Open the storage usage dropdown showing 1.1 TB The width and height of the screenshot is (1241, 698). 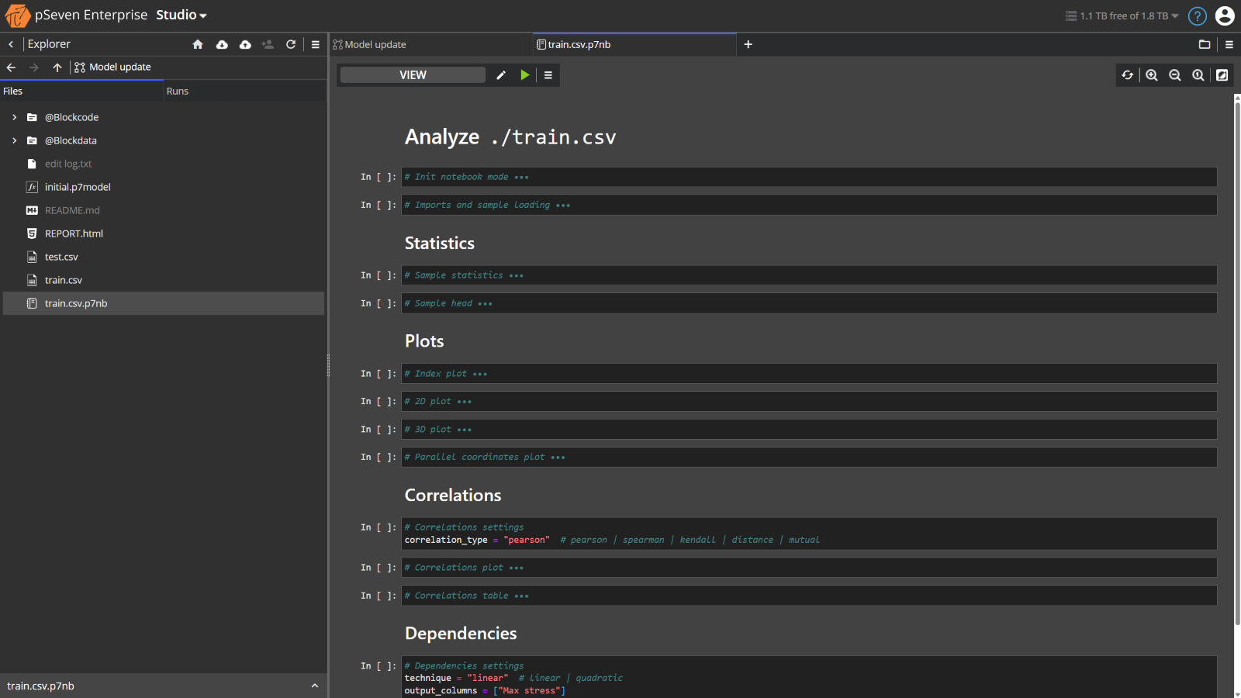(x=1120, y=16)
